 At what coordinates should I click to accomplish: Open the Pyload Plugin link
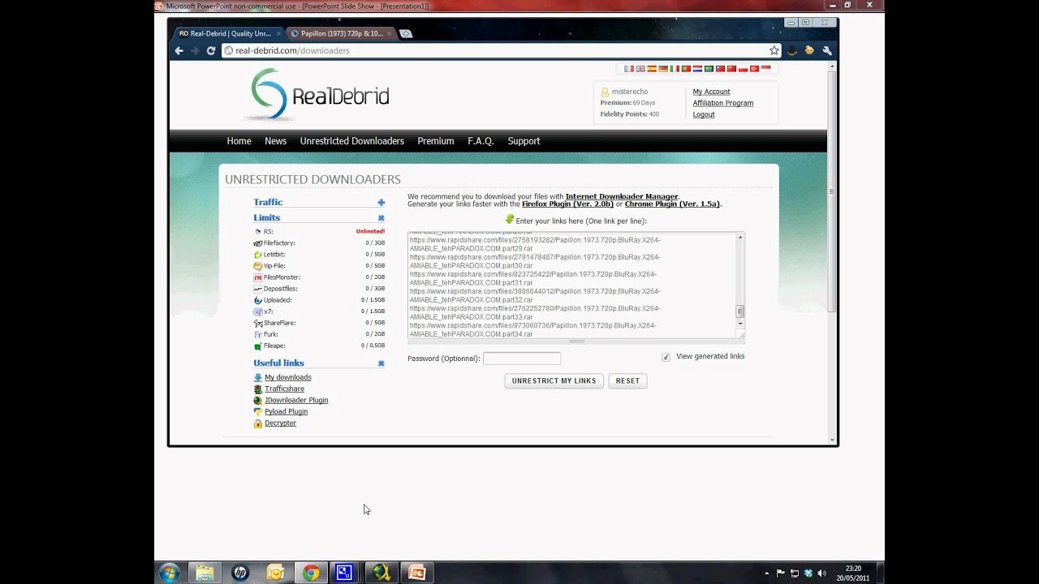tap(286, 411)
